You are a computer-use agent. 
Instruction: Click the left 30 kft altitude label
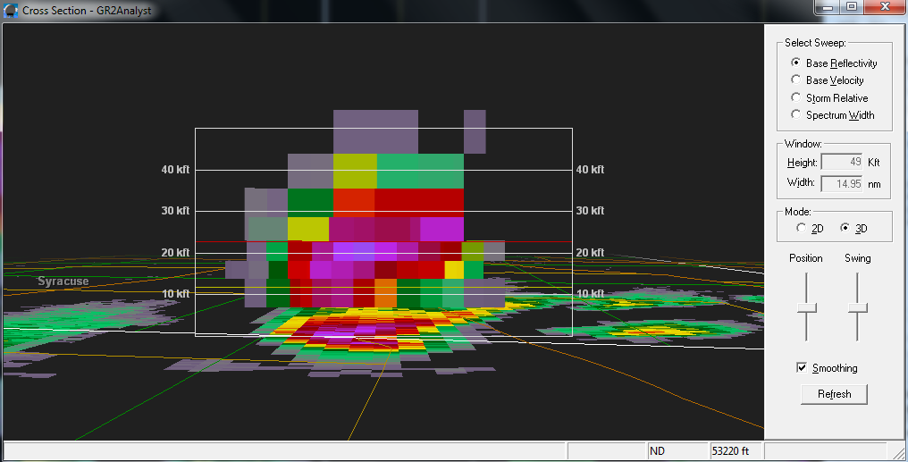tap(175, 211)
